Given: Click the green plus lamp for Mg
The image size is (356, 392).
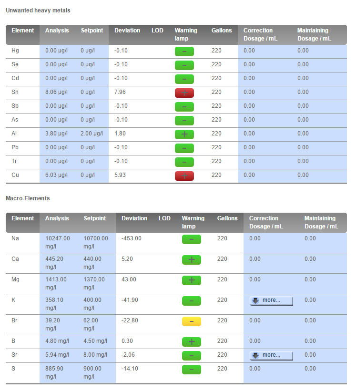Looking at the screenshot, I should pos(192,280).
